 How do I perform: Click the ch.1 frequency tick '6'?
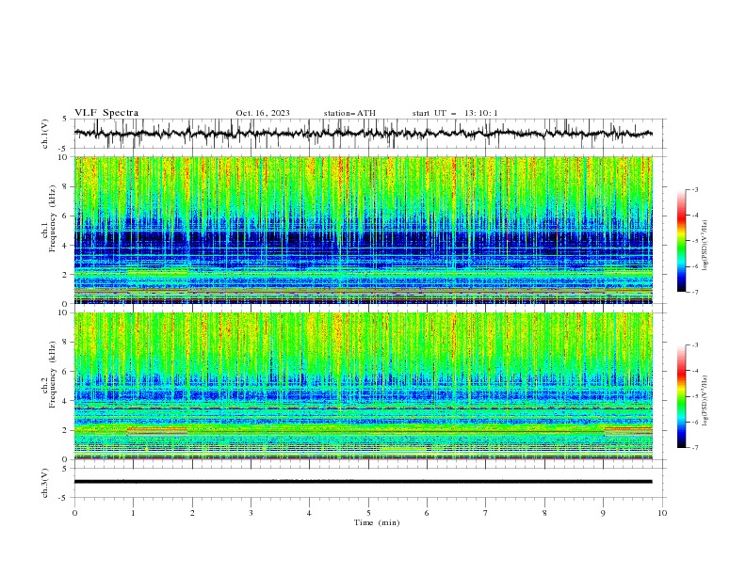(66, 216)
